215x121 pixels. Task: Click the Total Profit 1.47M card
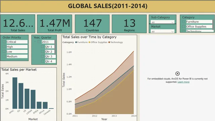click(54, 24)
